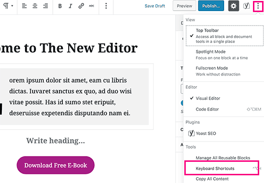Click the blue Publish button
This screenshot has height=183, width=264.
click(x=211, y=6)
